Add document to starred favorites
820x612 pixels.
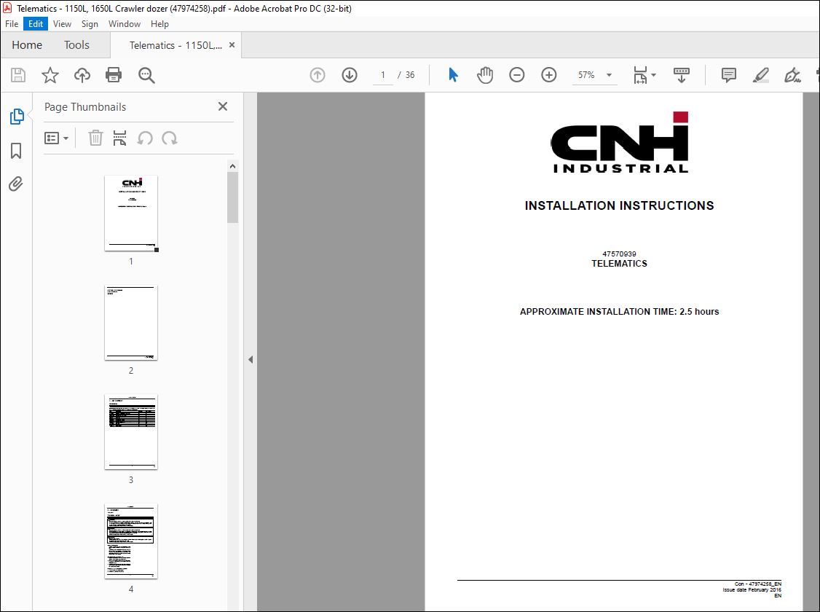click(50, 75)
